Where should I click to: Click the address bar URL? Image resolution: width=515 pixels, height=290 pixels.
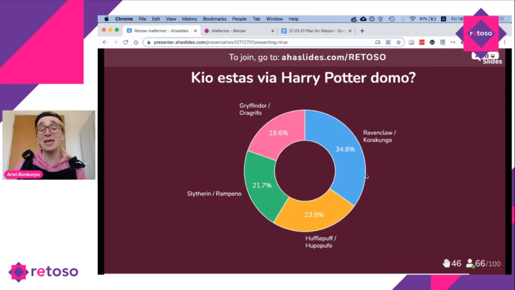click(220, 42)
